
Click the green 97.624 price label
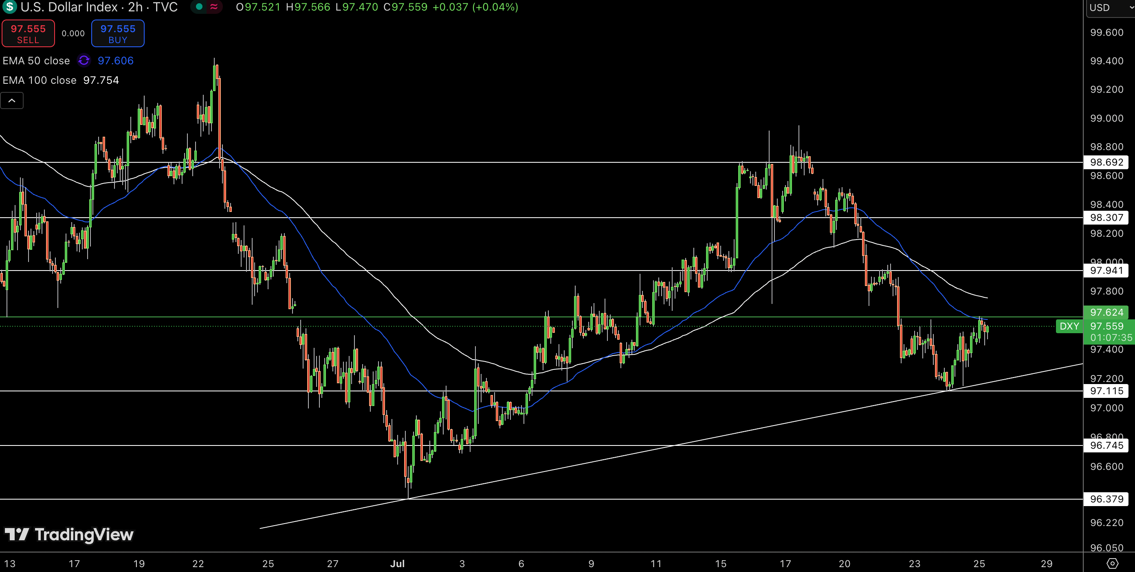pyautogui.click(x=1106, y=312)
